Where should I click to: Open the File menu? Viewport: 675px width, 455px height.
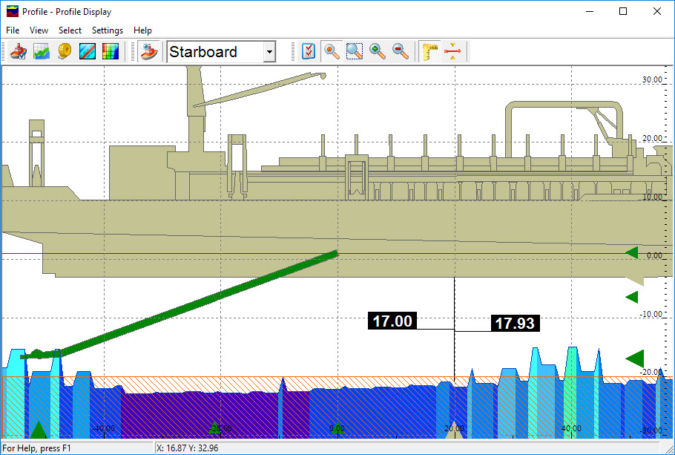point(13,30)
